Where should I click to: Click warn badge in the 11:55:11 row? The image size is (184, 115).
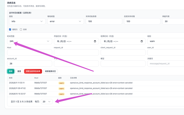click(x=62, y=83)
